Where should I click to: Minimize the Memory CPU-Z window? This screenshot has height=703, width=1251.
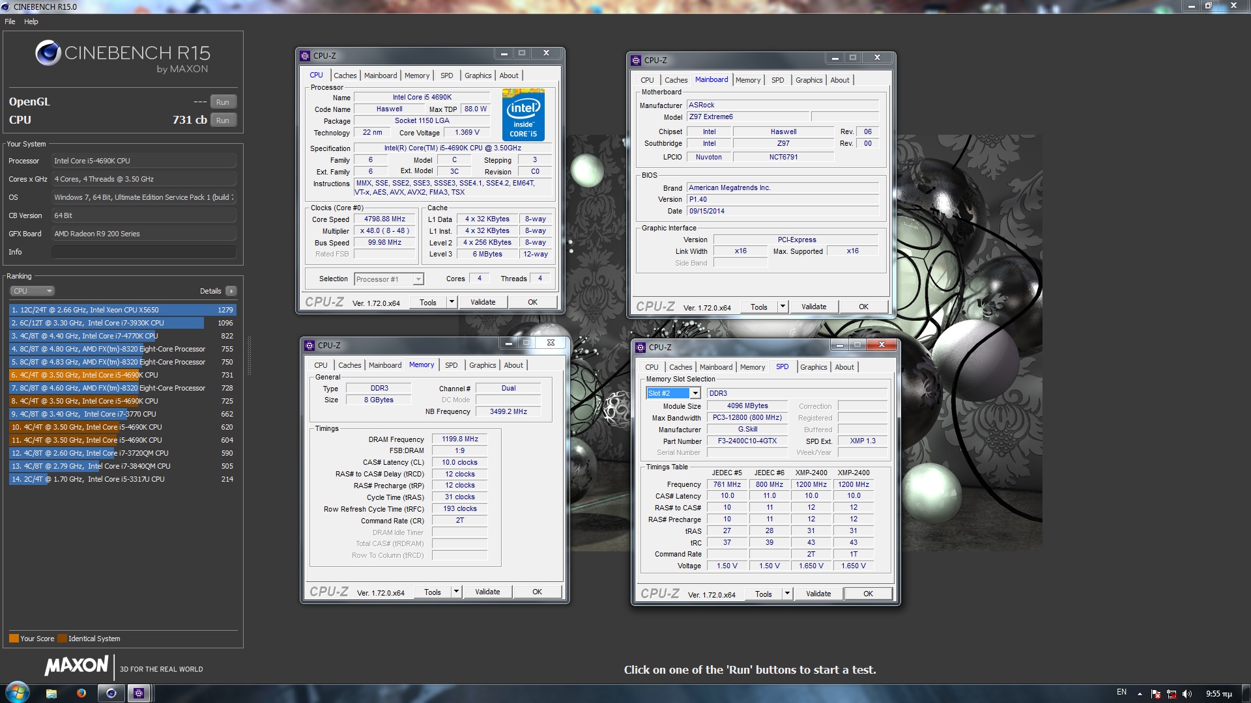coord(508,343)
